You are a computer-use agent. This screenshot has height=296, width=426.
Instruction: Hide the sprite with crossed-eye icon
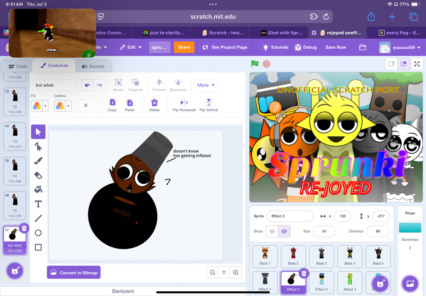[284, 231]
